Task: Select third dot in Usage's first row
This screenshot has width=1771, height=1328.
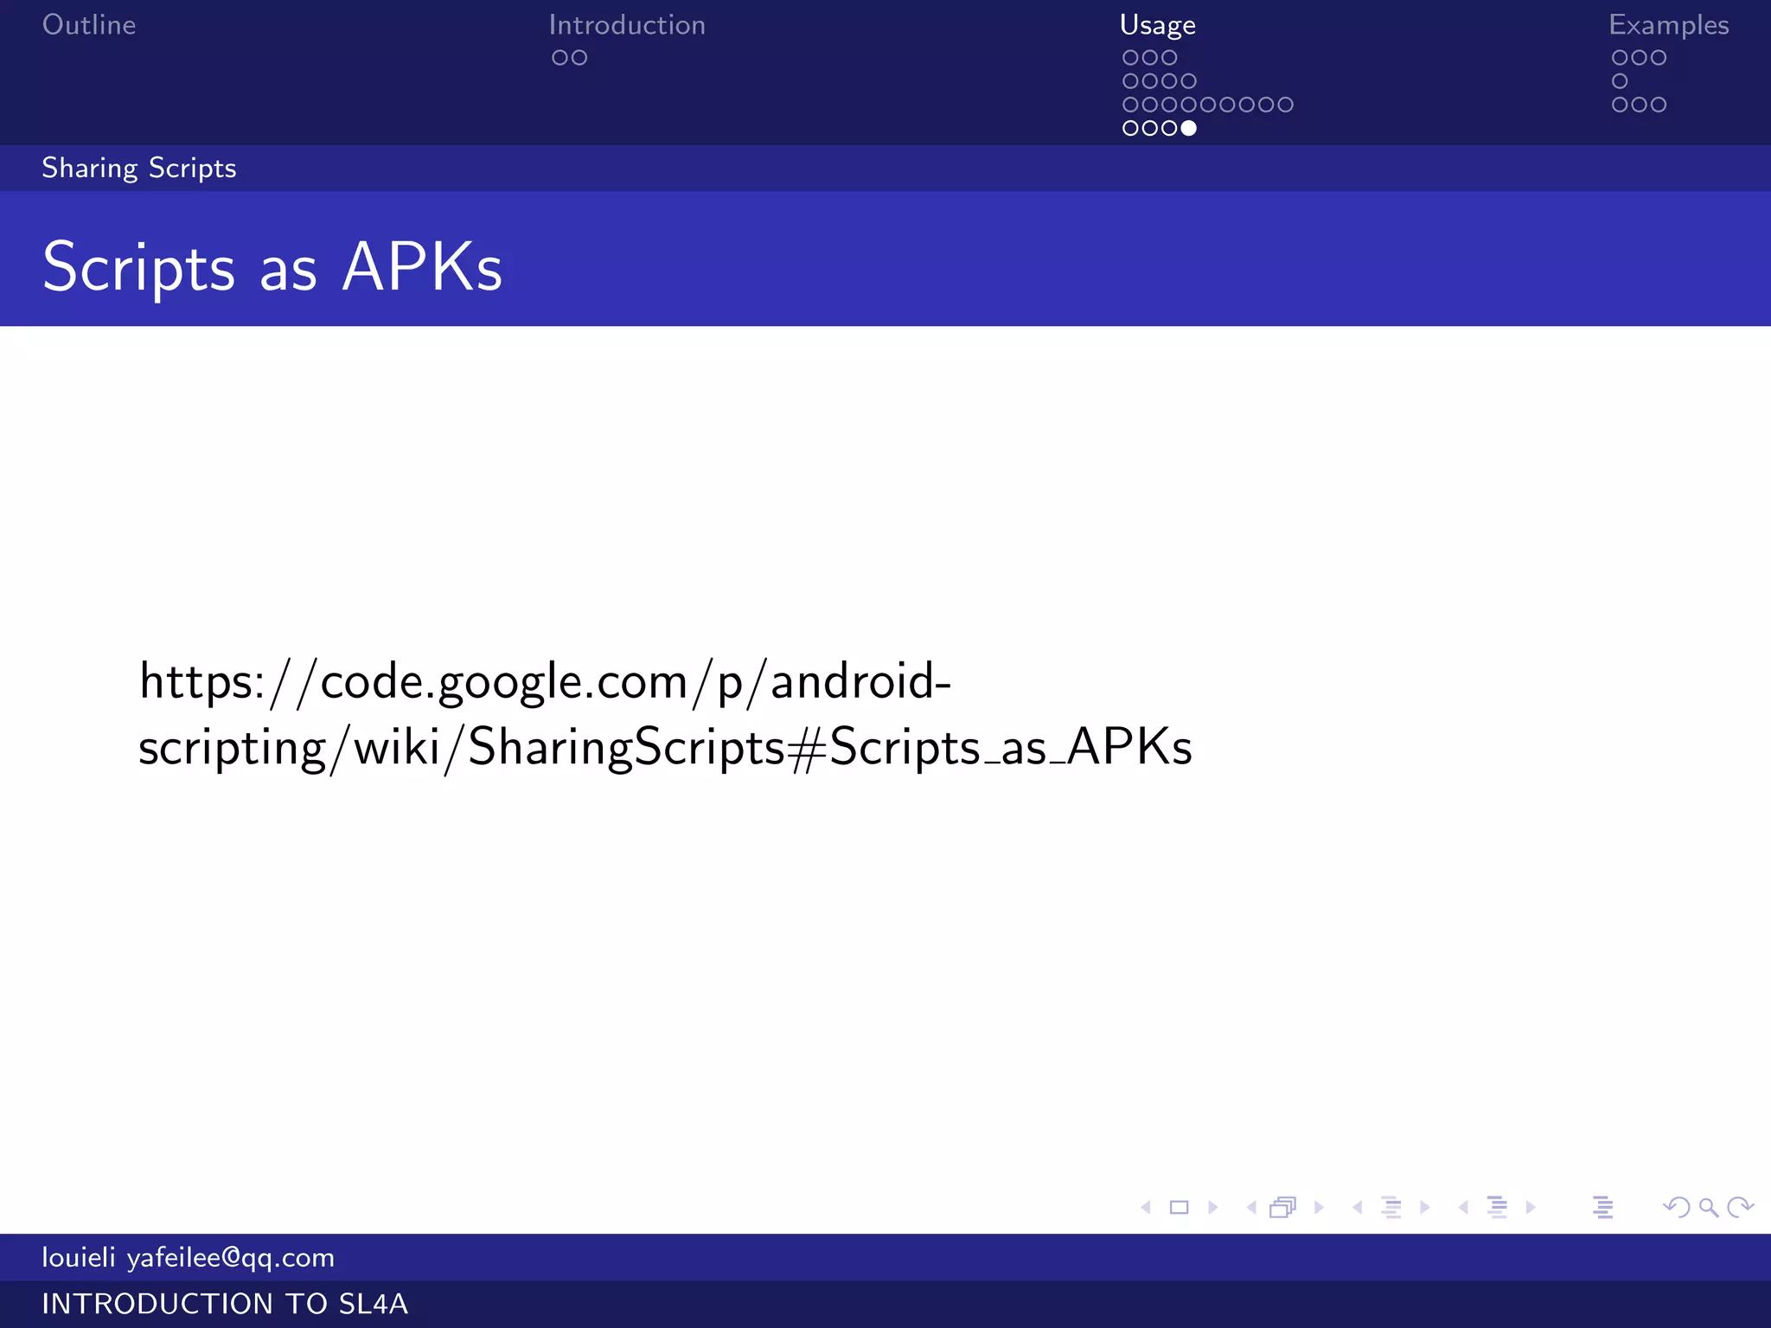Action: [x=1169, y=58]
